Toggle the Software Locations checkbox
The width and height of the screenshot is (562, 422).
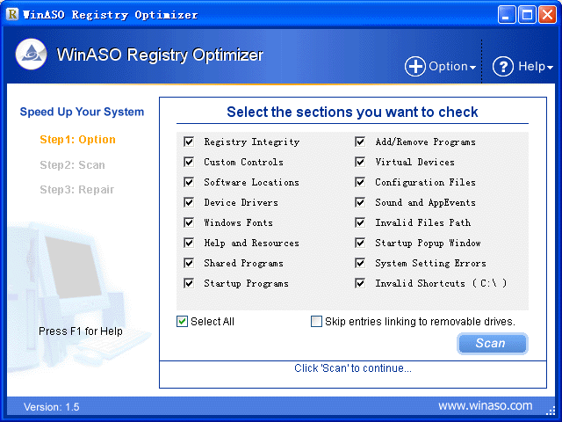point(189,182)
